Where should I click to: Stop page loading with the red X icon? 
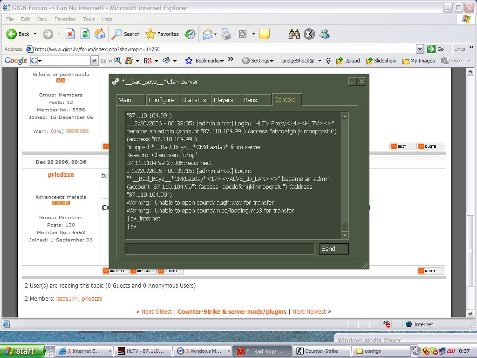tap(70, 34)
